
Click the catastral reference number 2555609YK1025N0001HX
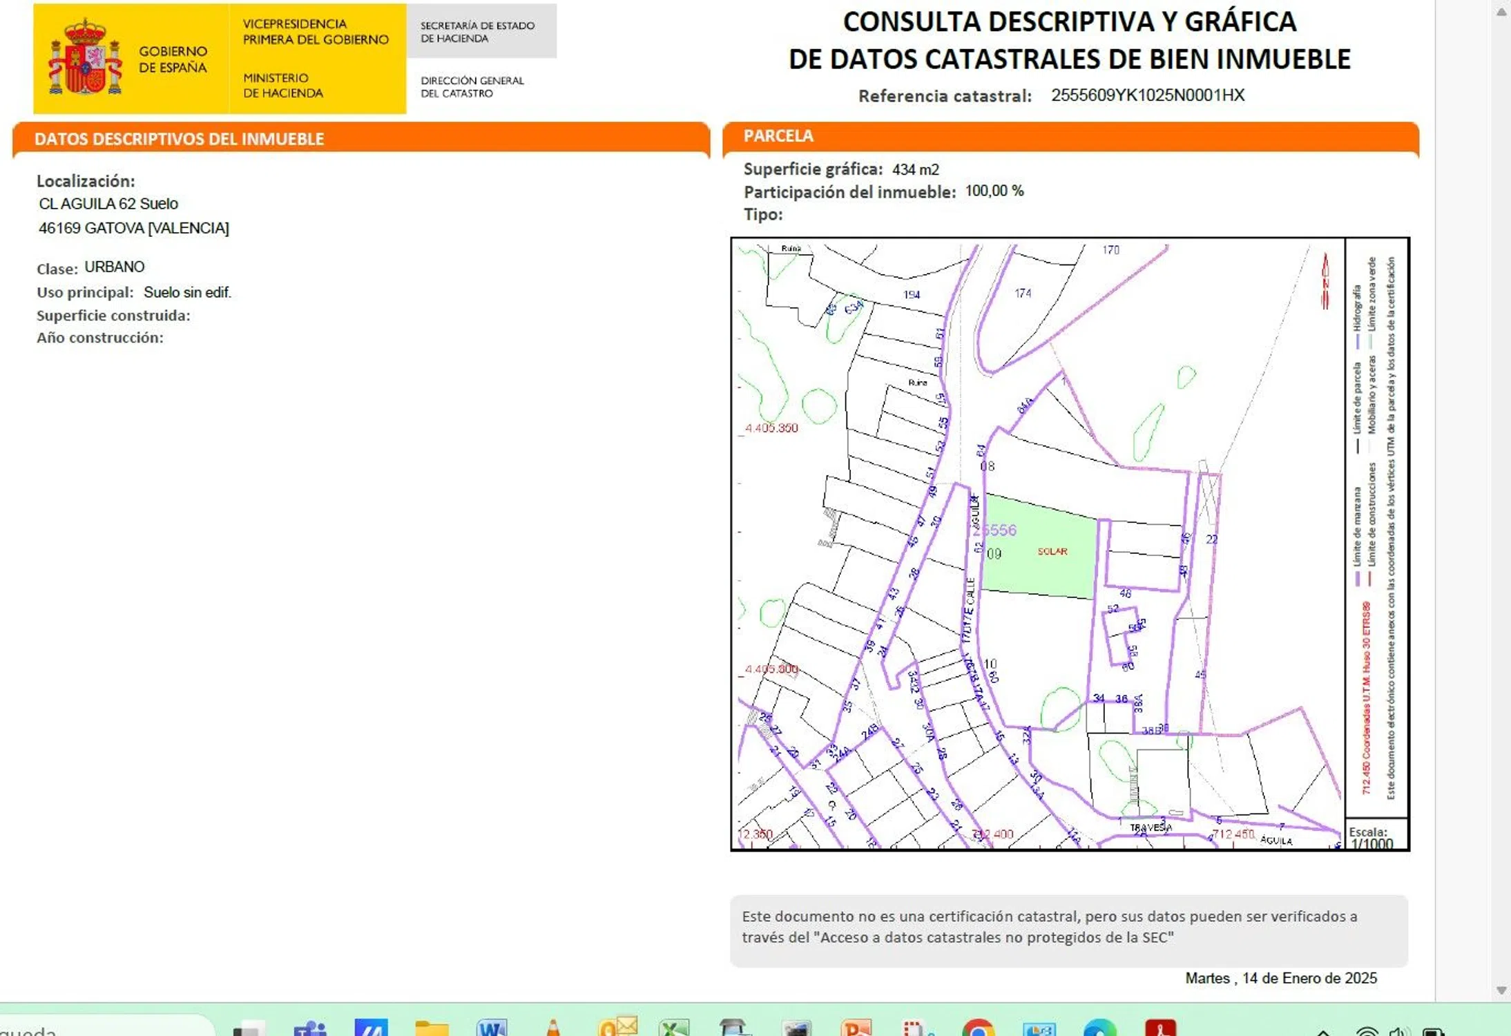(x=1147, y=95)
